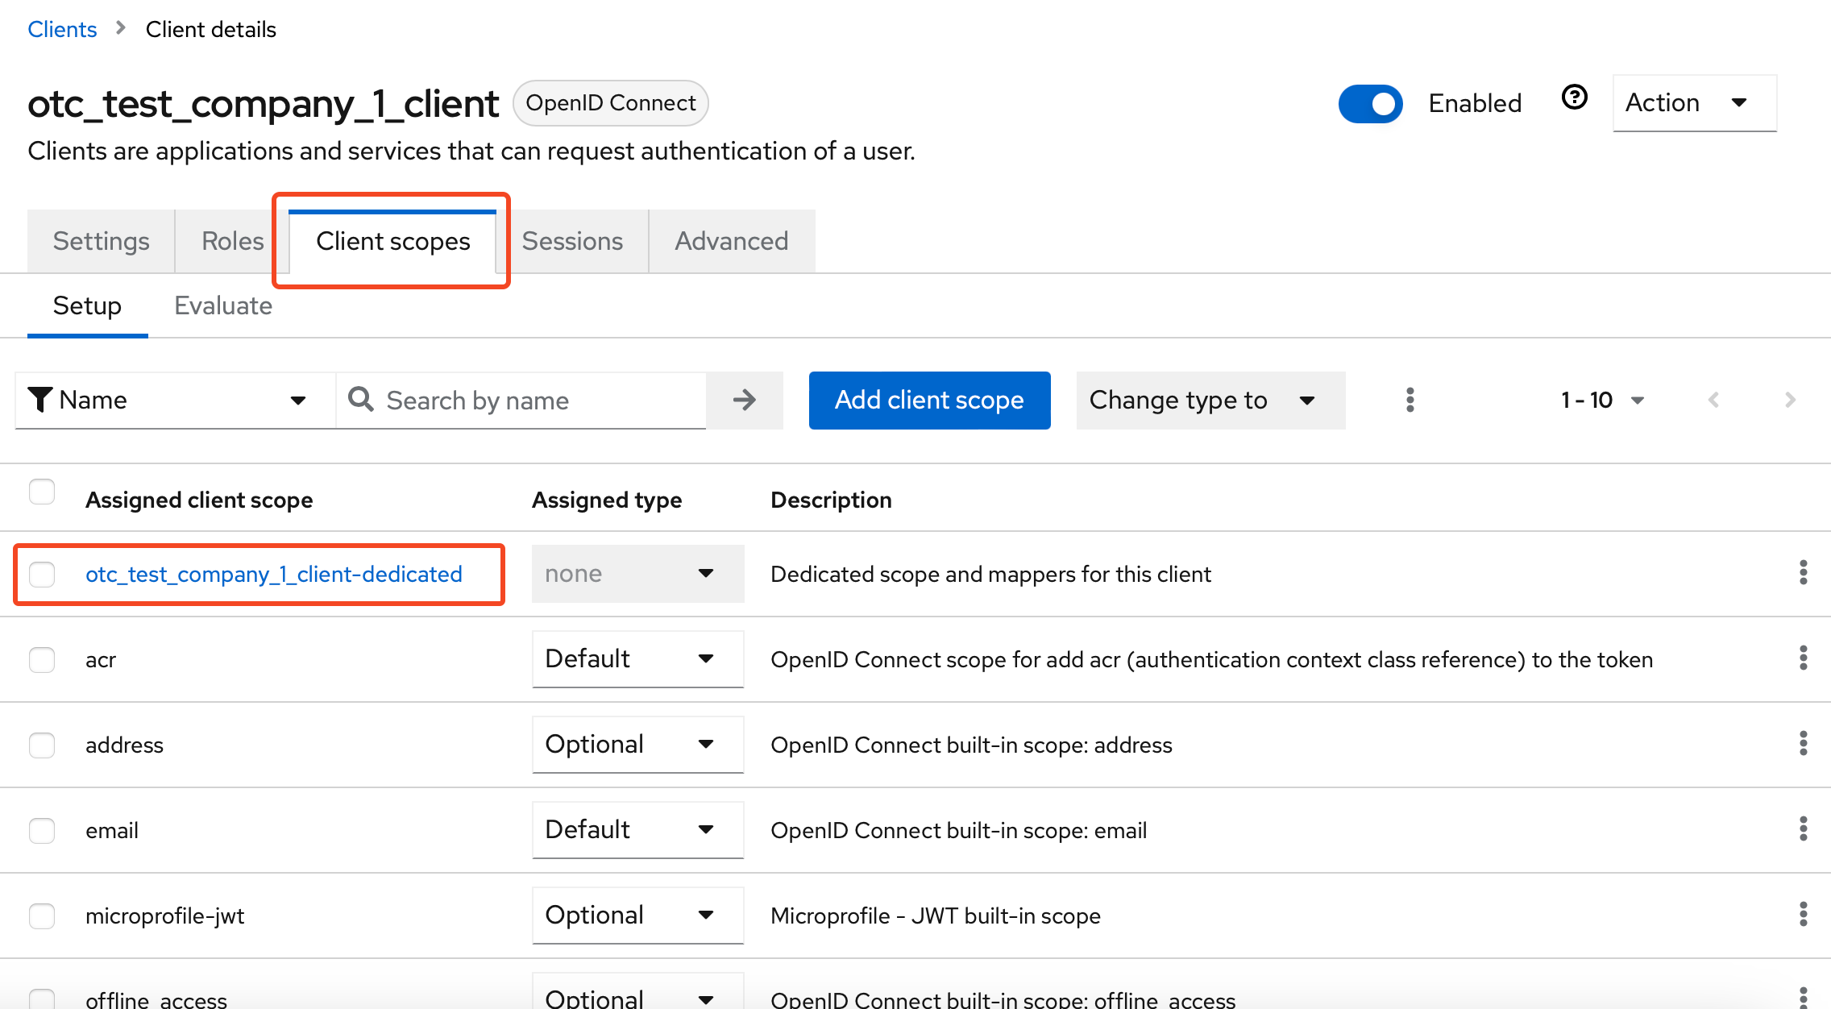Open kebab menu for email row
This screenshot has width=1831, height=1009.
pyautogui.click(x=1803, y=829)
